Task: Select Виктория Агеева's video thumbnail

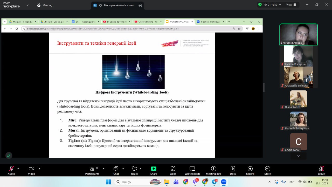Action: pyautogui.click(x=298, y=35)
